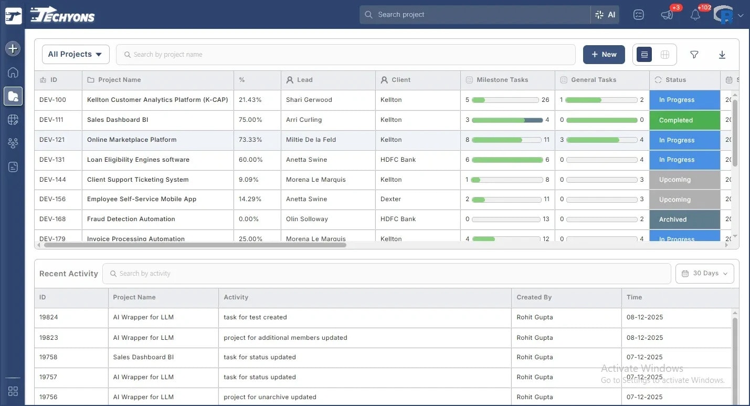Open the home dashboard from the sidebar
This screenshot has height=406, width=750.
(13, 72)
